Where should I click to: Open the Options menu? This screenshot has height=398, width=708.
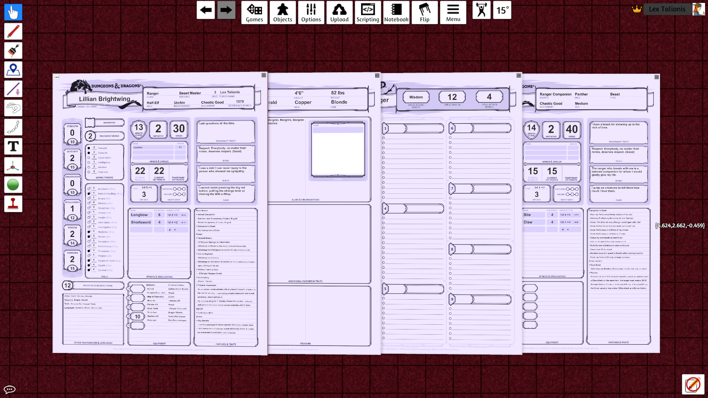click(x=311, y=13)
